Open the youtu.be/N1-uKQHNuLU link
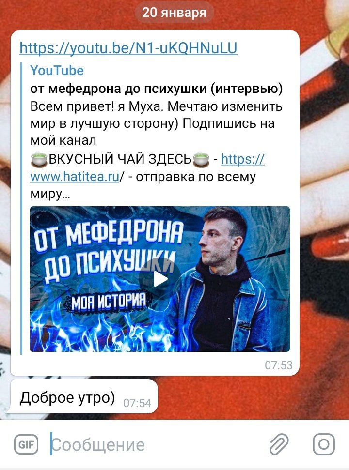The height and width of the screenshot is (470, 349). click(x=128, y=48)
